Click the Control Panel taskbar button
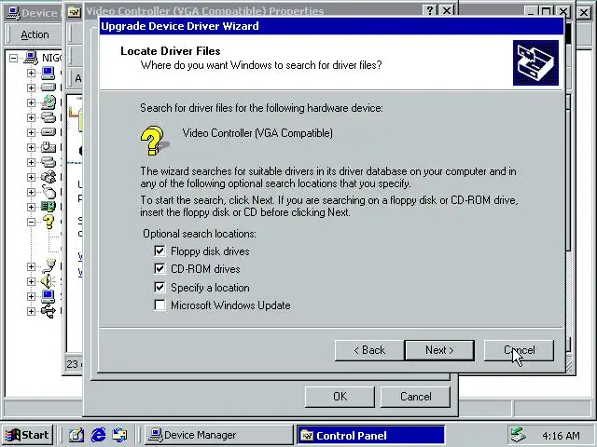The height and width of the screenshot is (447, 597). point(370,435)
